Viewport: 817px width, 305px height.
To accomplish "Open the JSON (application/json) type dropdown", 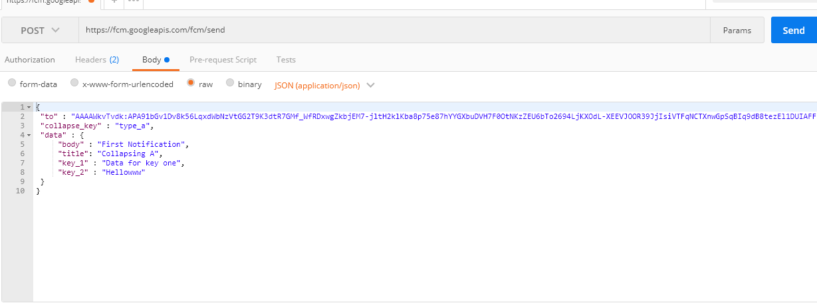I will 324,85.
